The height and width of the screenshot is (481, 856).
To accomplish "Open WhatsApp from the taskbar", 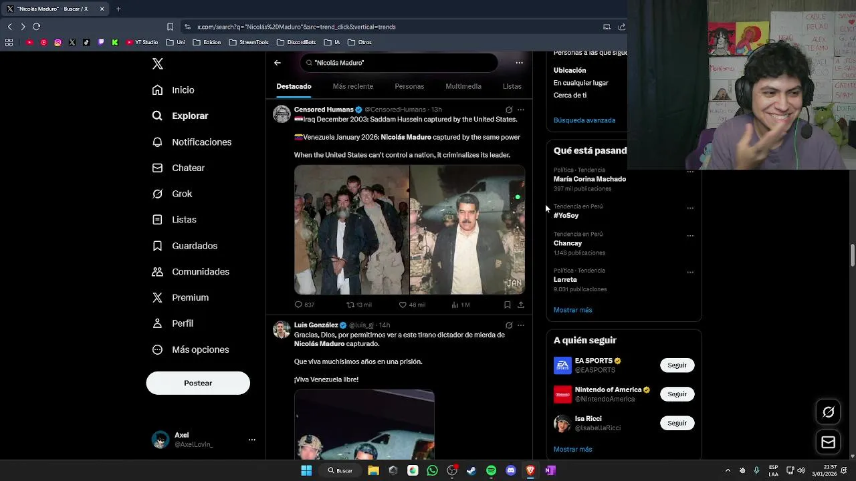I will point(432,470).
